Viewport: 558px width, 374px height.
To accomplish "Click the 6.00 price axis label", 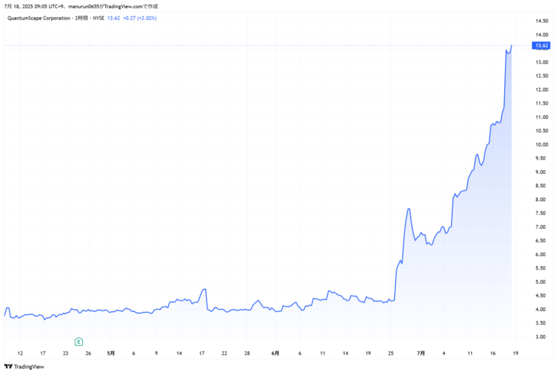I will pyautogui.click(x=541, y=255).
